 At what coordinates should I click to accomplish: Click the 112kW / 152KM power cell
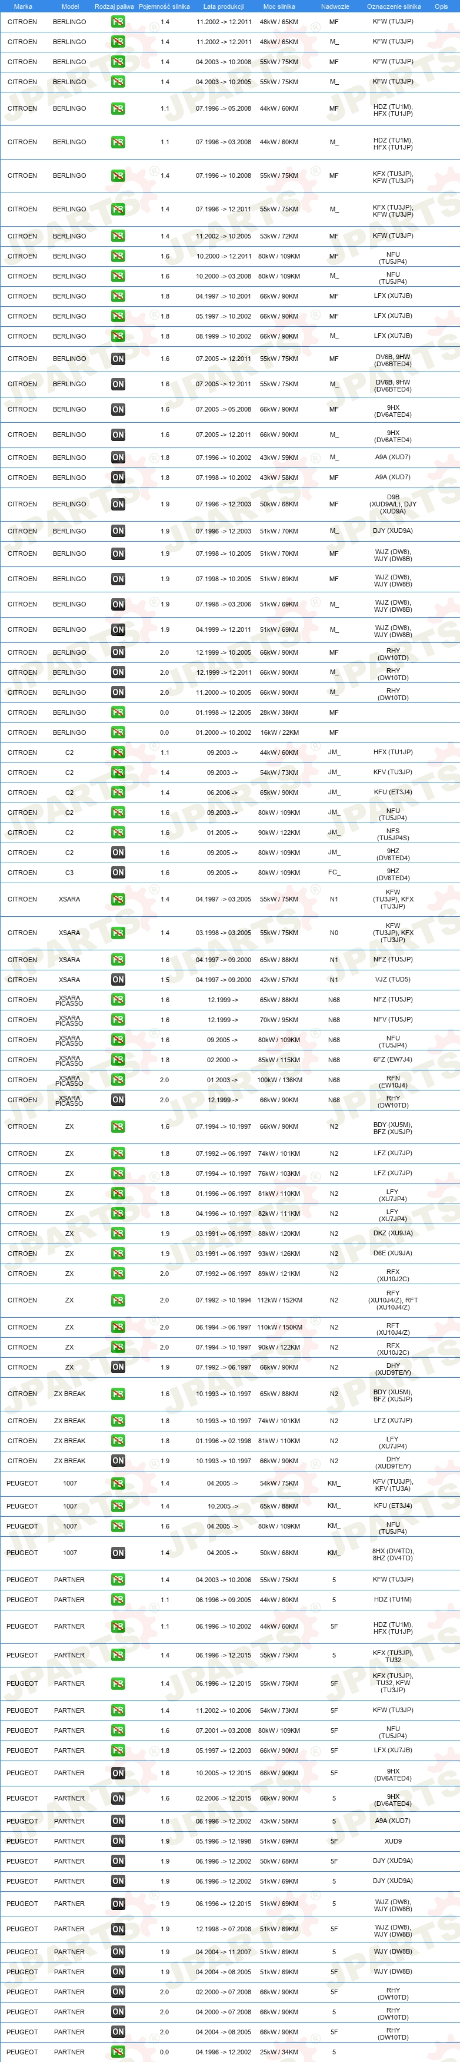pyautogui.click(x=279, y=1300)
